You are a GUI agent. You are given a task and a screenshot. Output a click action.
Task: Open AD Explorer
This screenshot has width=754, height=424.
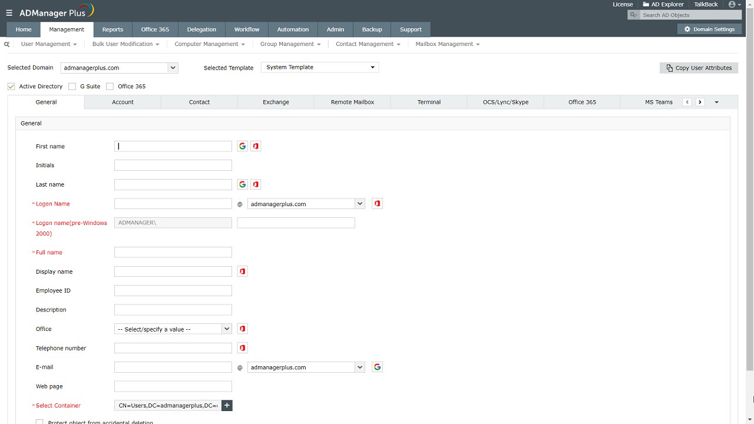point(663,5)
